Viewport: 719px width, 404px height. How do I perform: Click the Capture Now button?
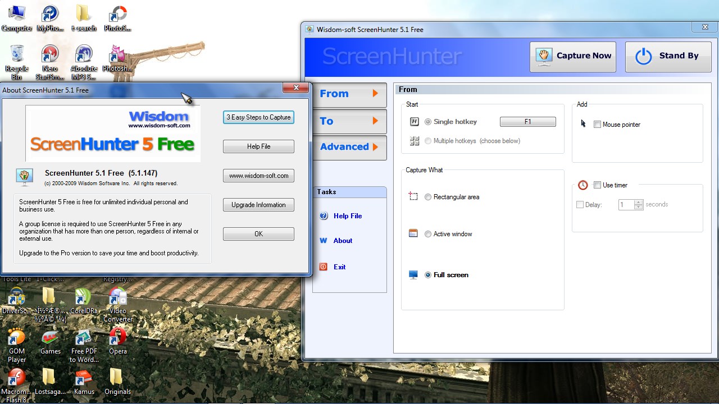coord(573,56)
